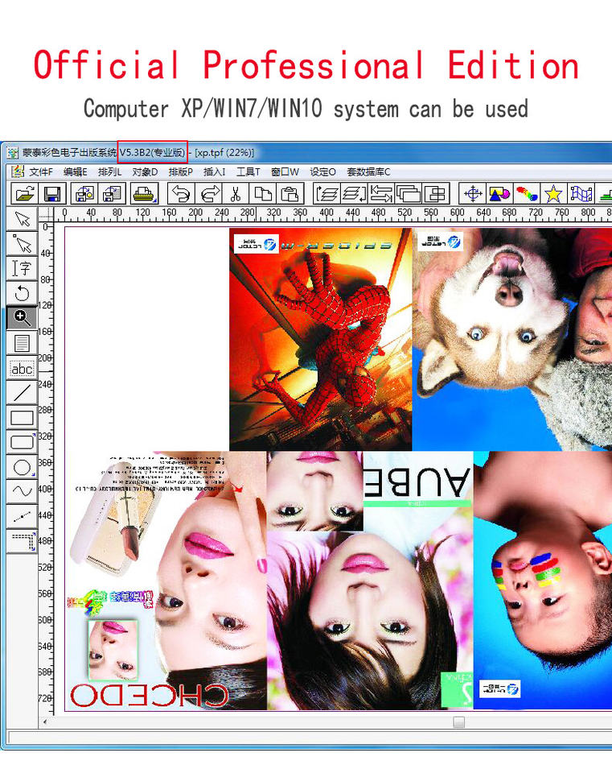Select the text page block tool
Viewport: 612px width, 773px height.
(22, 343)
